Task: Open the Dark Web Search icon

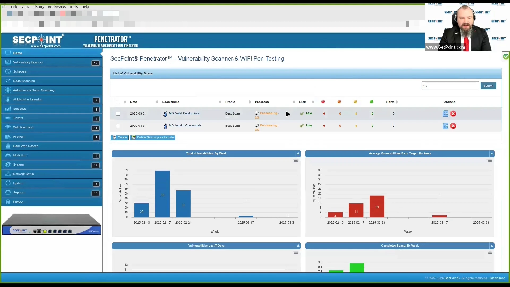Action: 8,146
